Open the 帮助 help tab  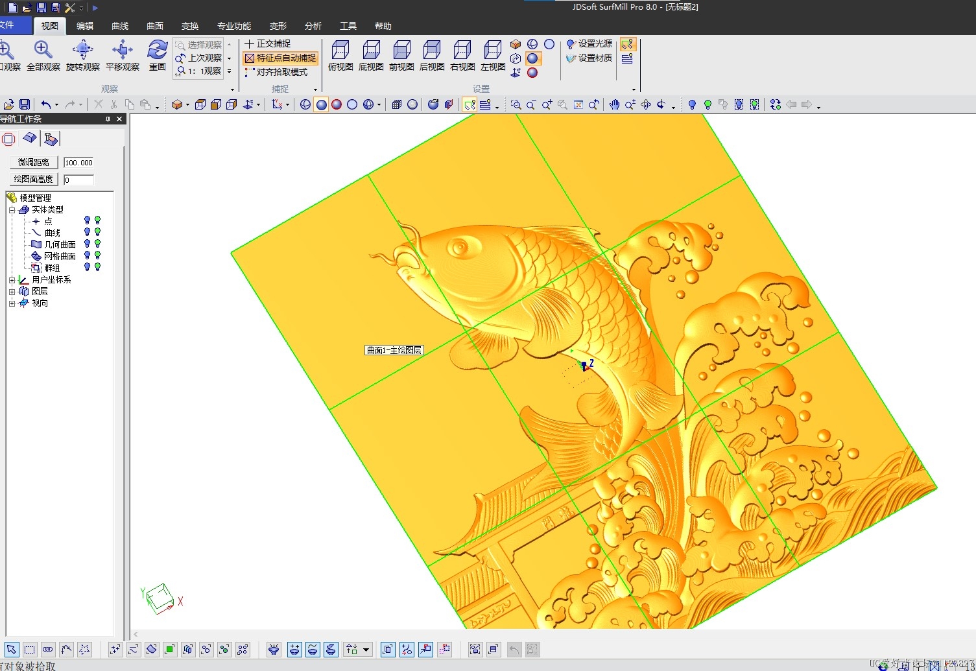click(x=383, y=26)
